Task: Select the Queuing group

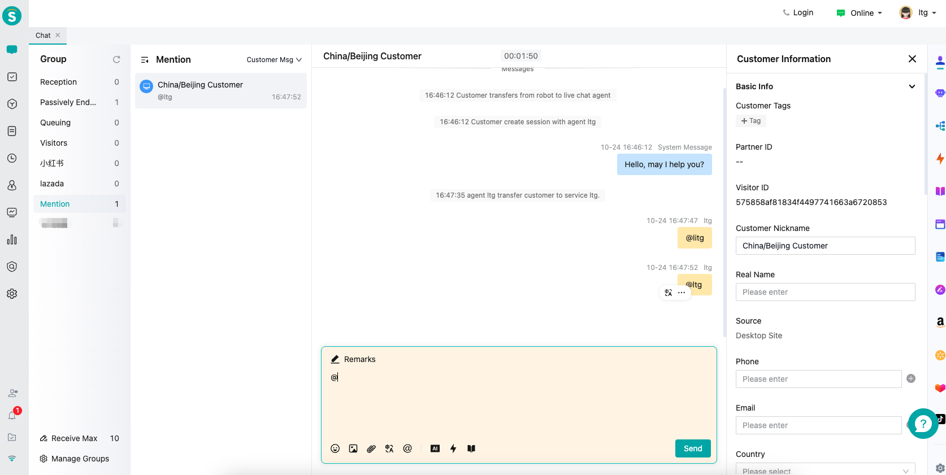Action: [55, 123]
